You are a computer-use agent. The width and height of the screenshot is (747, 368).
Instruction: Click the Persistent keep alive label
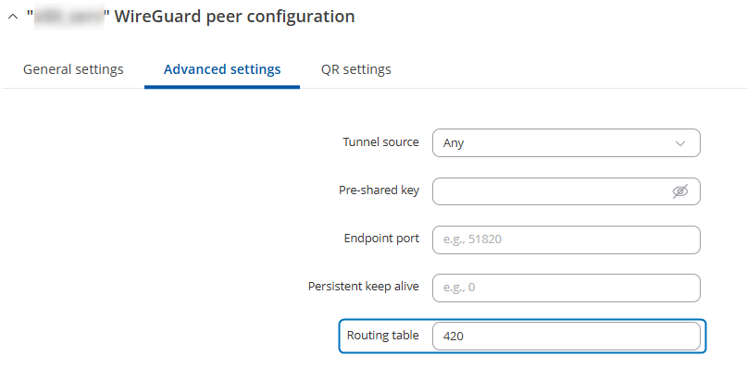pyautogui.click(x=364, y=287)
